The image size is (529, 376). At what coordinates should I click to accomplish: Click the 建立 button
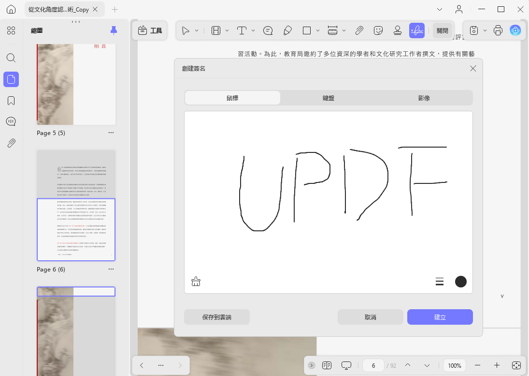coord(440,317)
